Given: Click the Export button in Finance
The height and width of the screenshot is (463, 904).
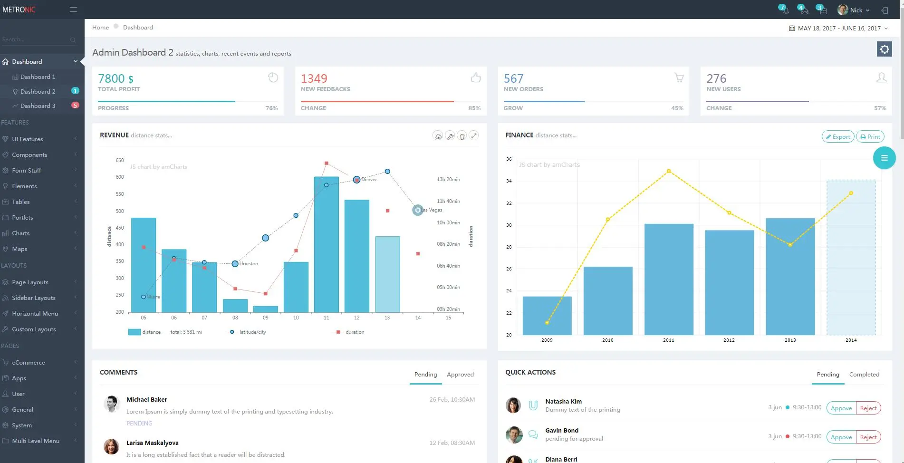Looking at the screenshot, I should click(838, 136).
